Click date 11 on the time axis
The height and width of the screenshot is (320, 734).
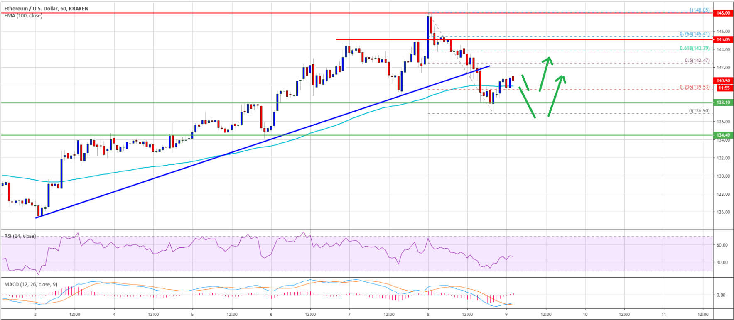tap(663, 315)
